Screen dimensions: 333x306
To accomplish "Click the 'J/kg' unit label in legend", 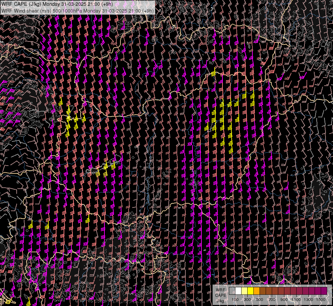I will pyautogui.click(x=220, y=301).
